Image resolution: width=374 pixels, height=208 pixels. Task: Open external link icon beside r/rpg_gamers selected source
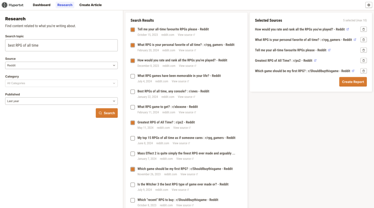pyautogui.click(x=355, y=40)
